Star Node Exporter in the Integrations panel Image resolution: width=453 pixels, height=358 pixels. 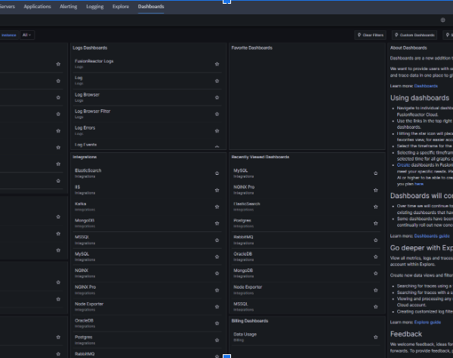click(217, 307)
